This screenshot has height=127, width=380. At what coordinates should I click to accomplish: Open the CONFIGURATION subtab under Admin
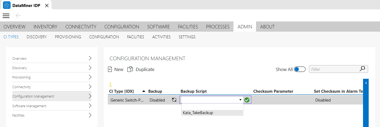point(104,37)
